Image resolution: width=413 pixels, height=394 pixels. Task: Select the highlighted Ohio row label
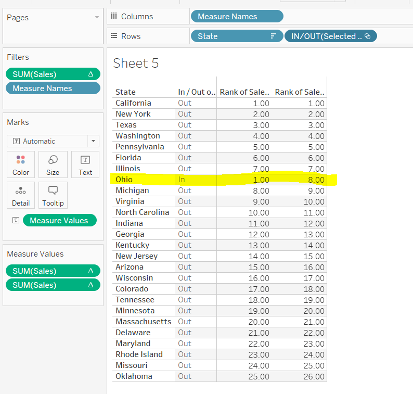(125, 180)
